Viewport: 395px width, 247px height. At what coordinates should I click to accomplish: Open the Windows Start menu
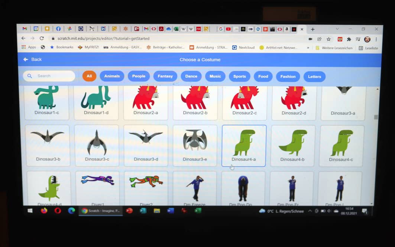30,211
